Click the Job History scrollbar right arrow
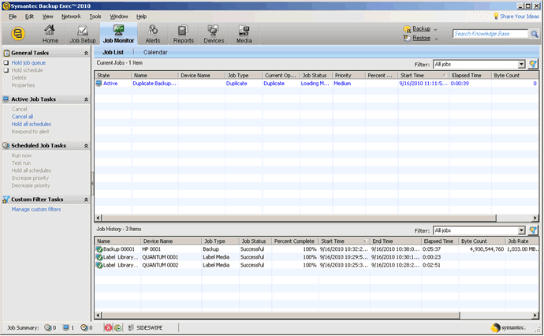 (x=535, y=315)
